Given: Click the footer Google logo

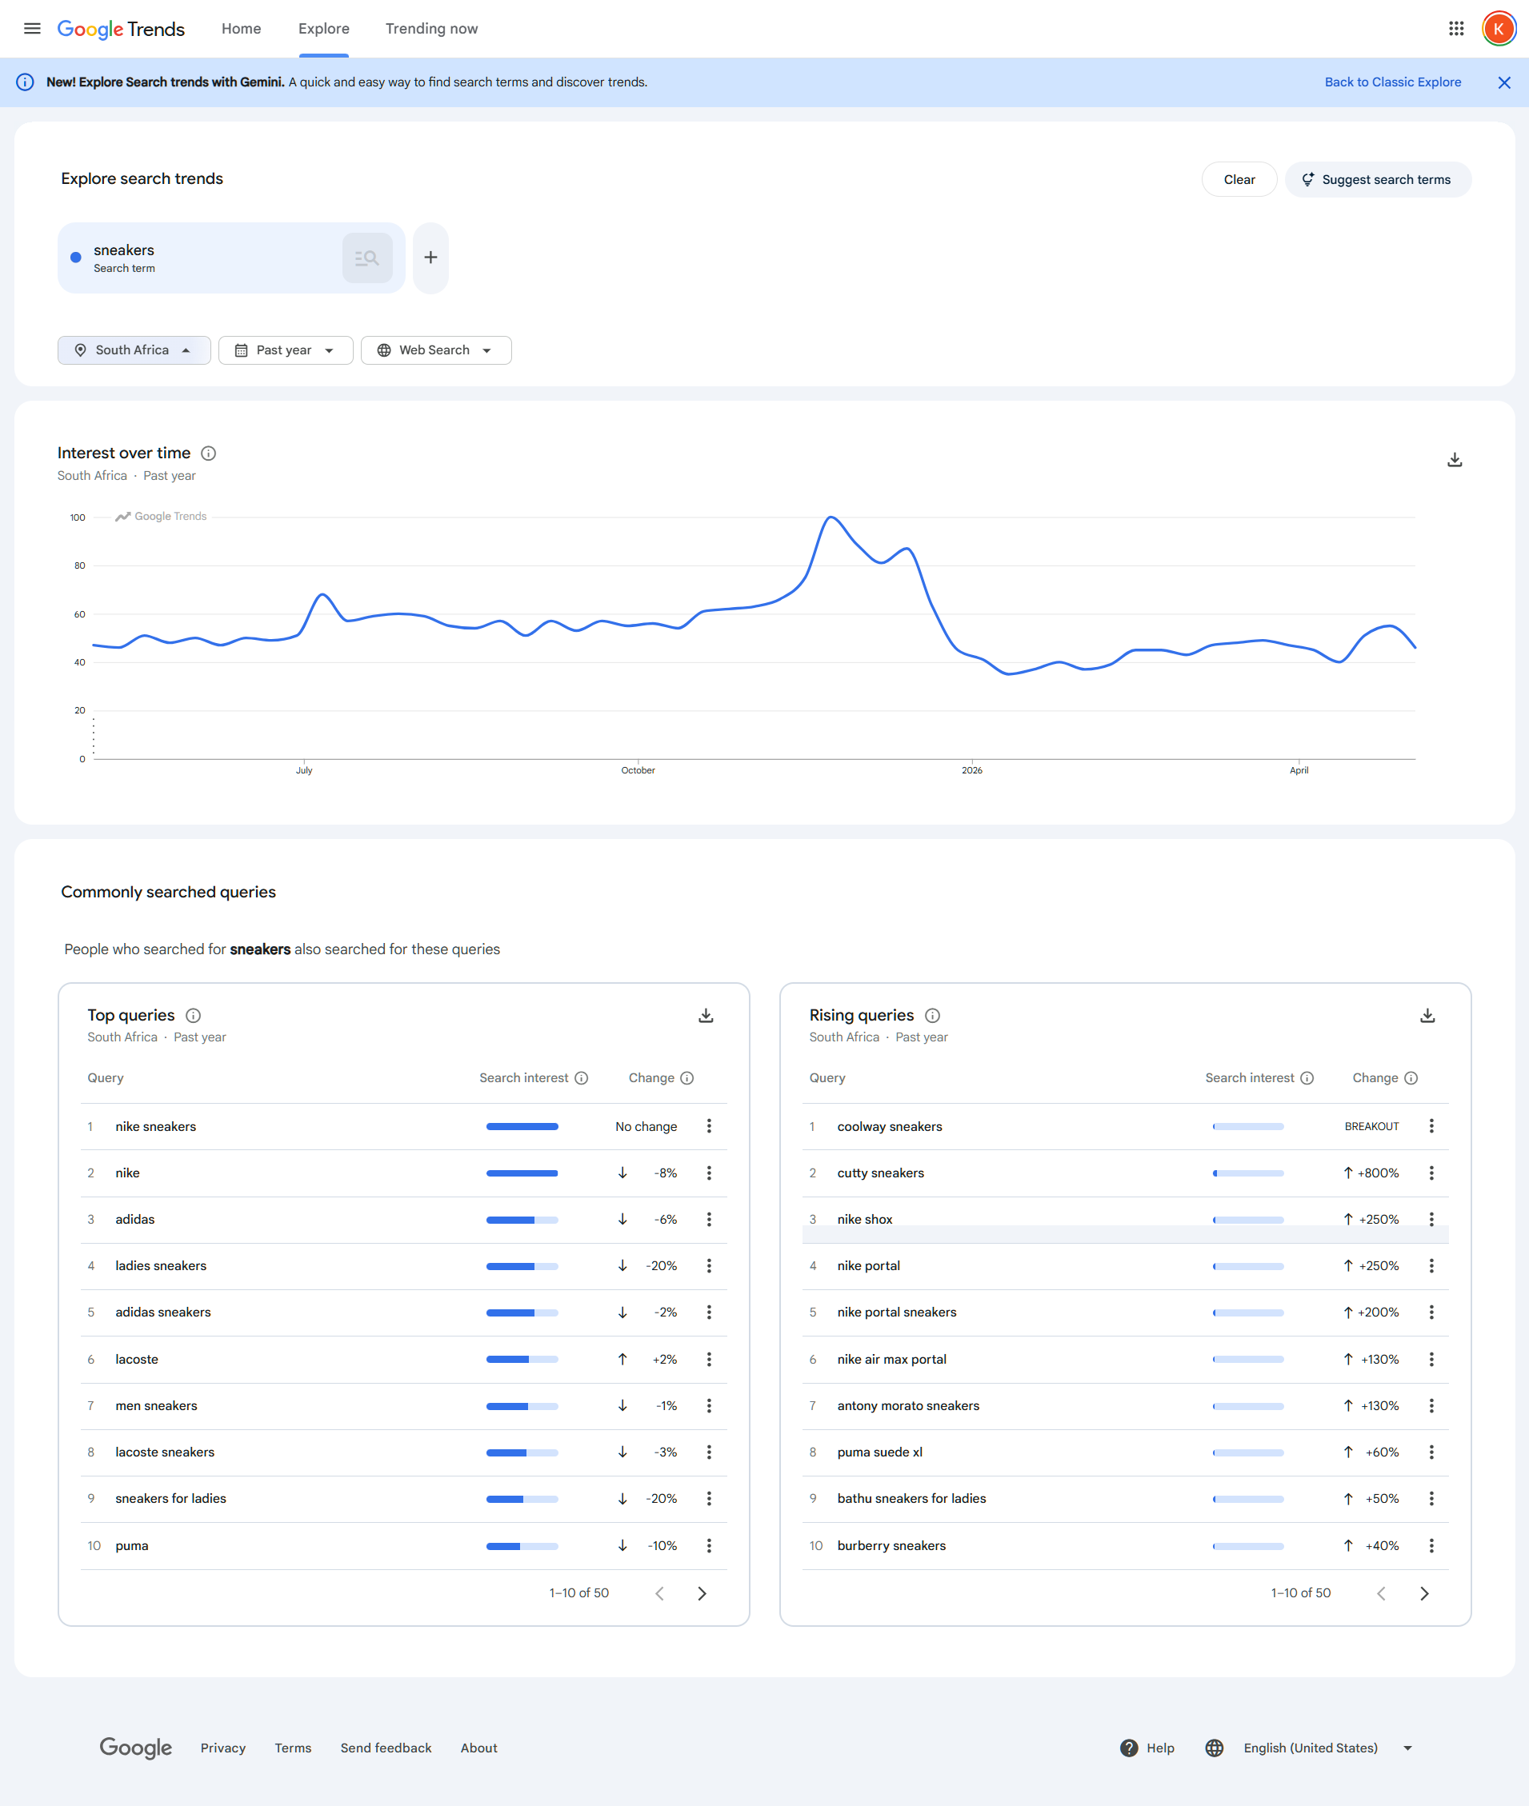Looking at the screenshot, I should (x=135, y=1747).
